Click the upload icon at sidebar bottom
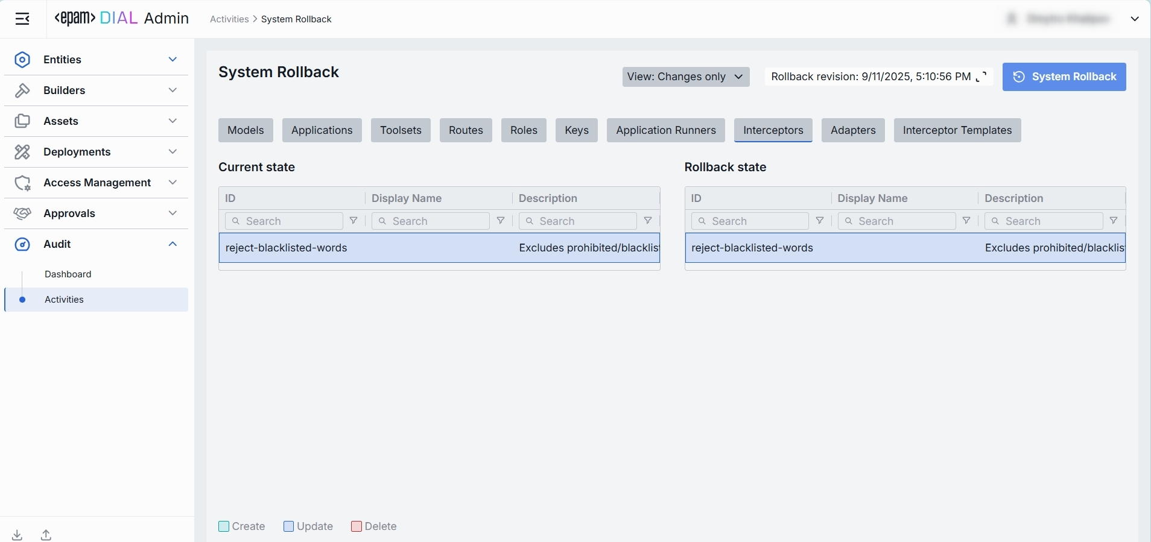1151x542 pixels. [x=46, y=535]
